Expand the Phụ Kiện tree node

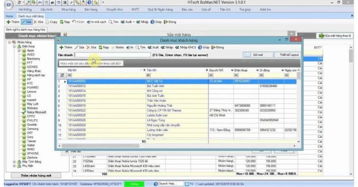(x=15, y=166)
